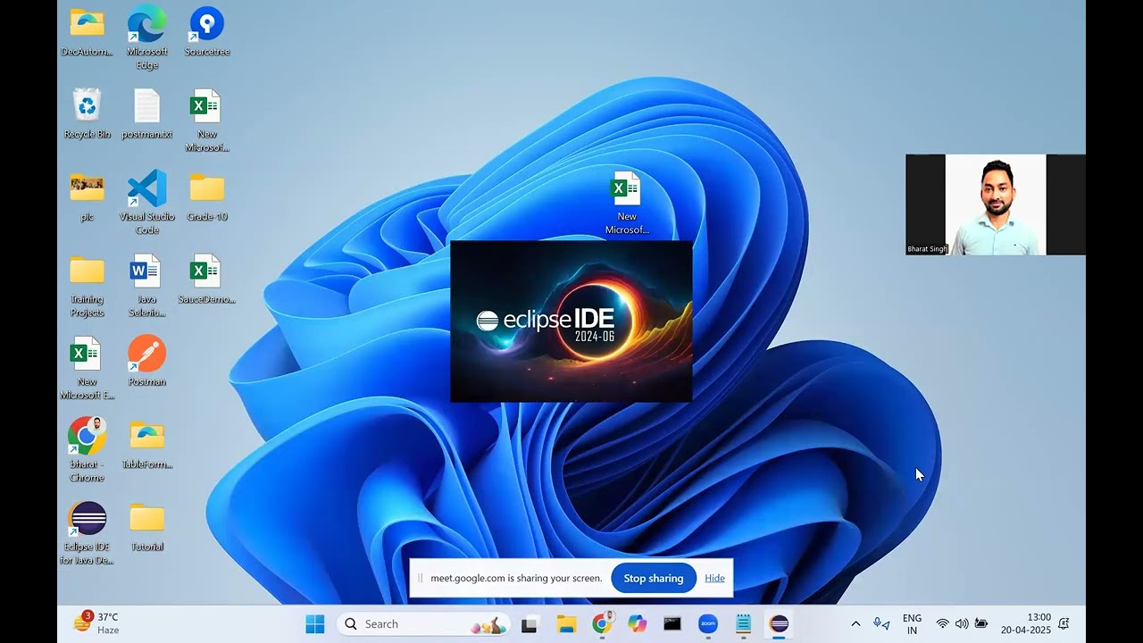Click the Bharat Singh webcam video tile

pos(996,205)
